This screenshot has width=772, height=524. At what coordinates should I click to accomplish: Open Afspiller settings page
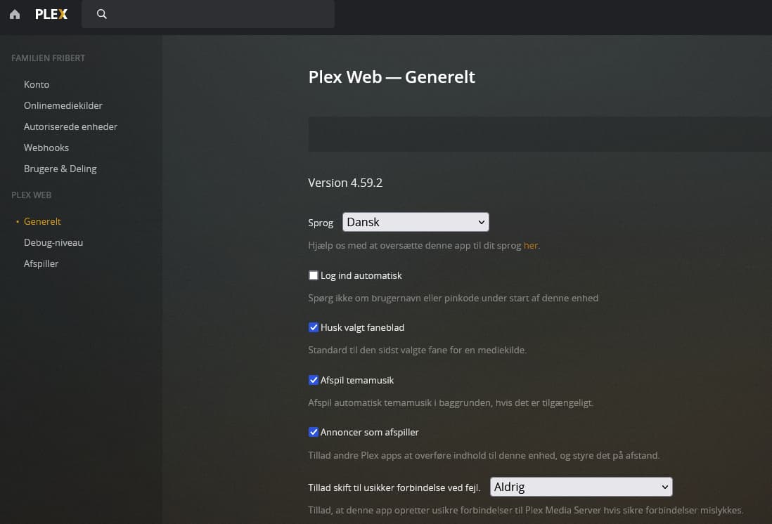tap(41, 263)
